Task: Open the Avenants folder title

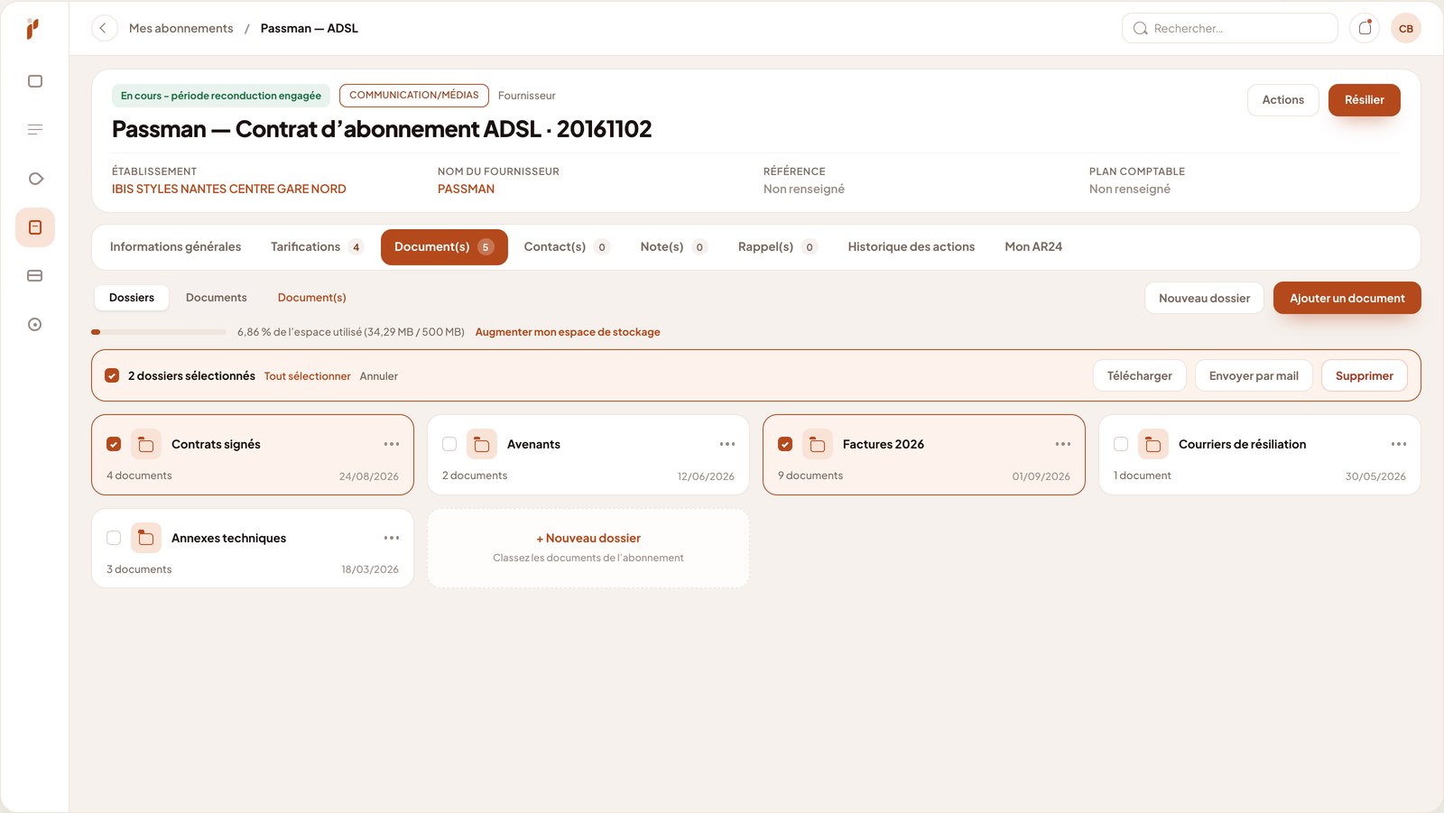Action: [533, 444]
